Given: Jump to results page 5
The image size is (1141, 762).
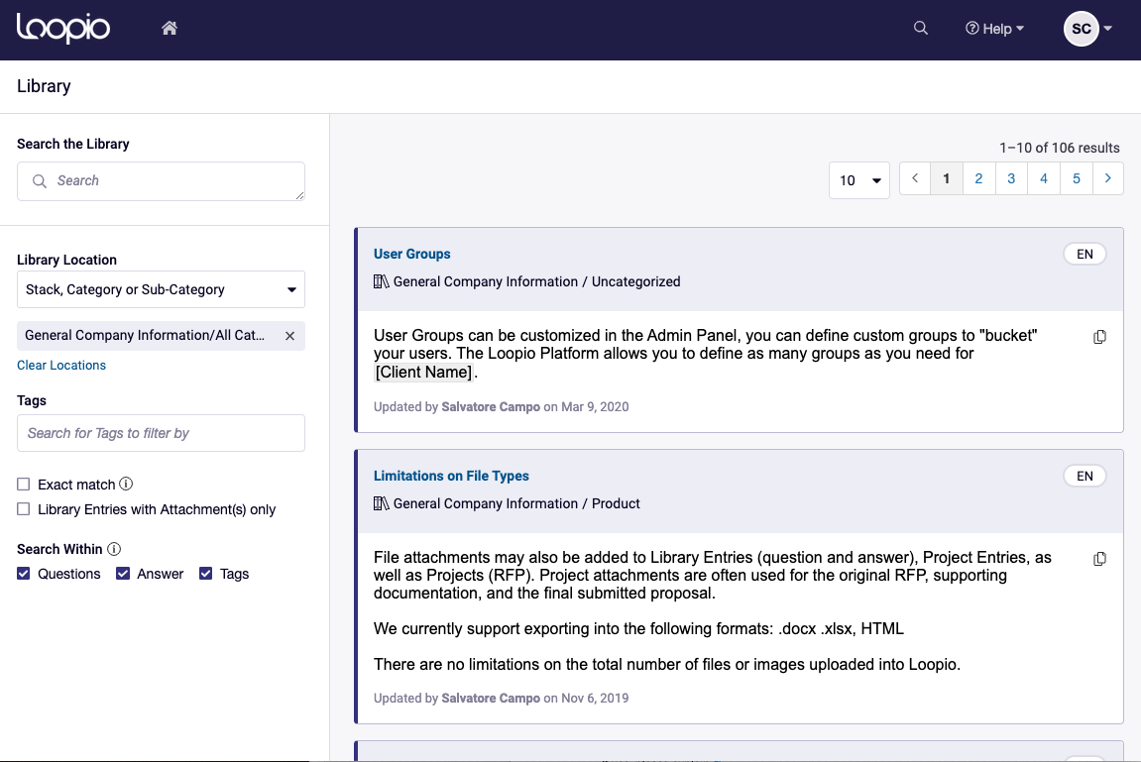Looking at the screenshot, I should [1077, 179].
